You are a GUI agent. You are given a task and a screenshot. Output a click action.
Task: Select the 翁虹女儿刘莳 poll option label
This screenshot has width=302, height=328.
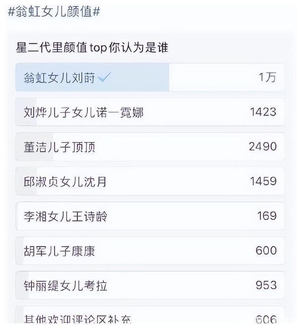tap(59, 78)
